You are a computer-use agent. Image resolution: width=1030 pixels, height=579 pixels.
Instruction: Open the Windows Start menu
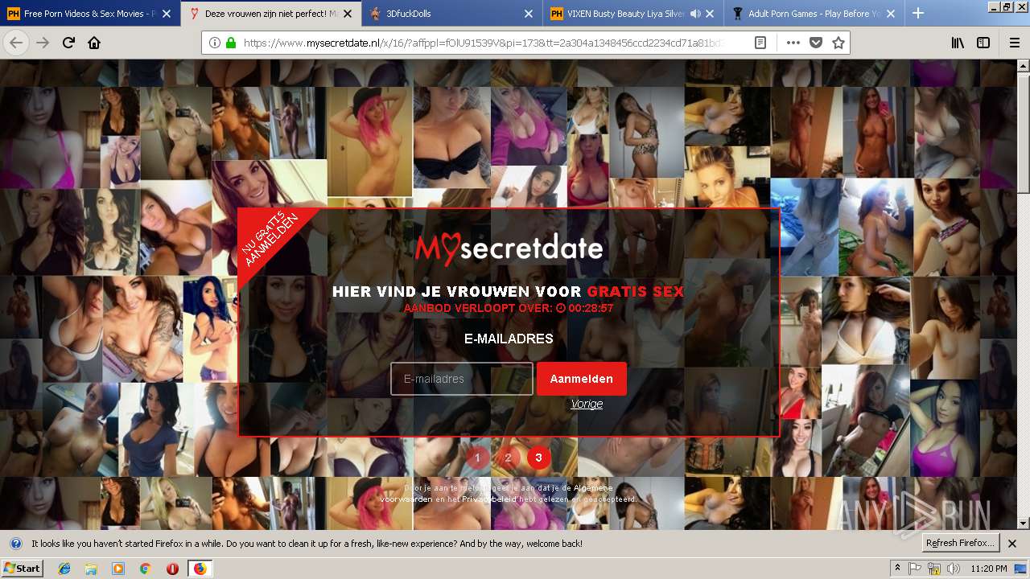(23, 568)
